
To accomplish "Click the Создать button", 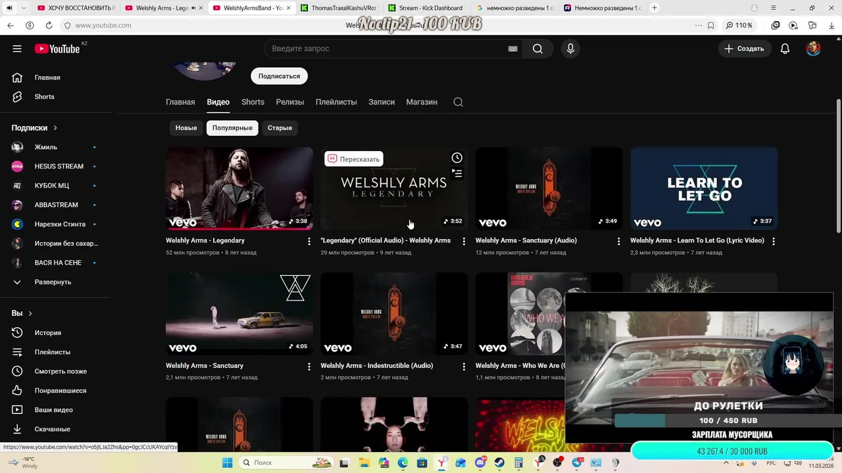I will [745, 49].
